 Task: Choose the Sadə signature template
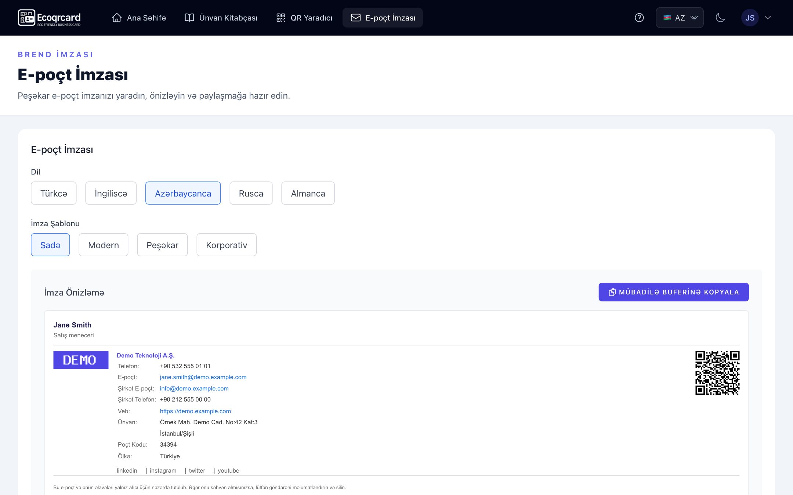(50, 245)
